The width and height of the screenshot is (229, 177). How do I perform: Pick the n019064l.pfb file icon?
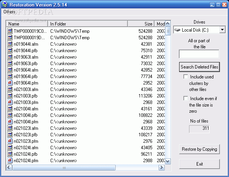pyautogui.click(x=10, y=76)
